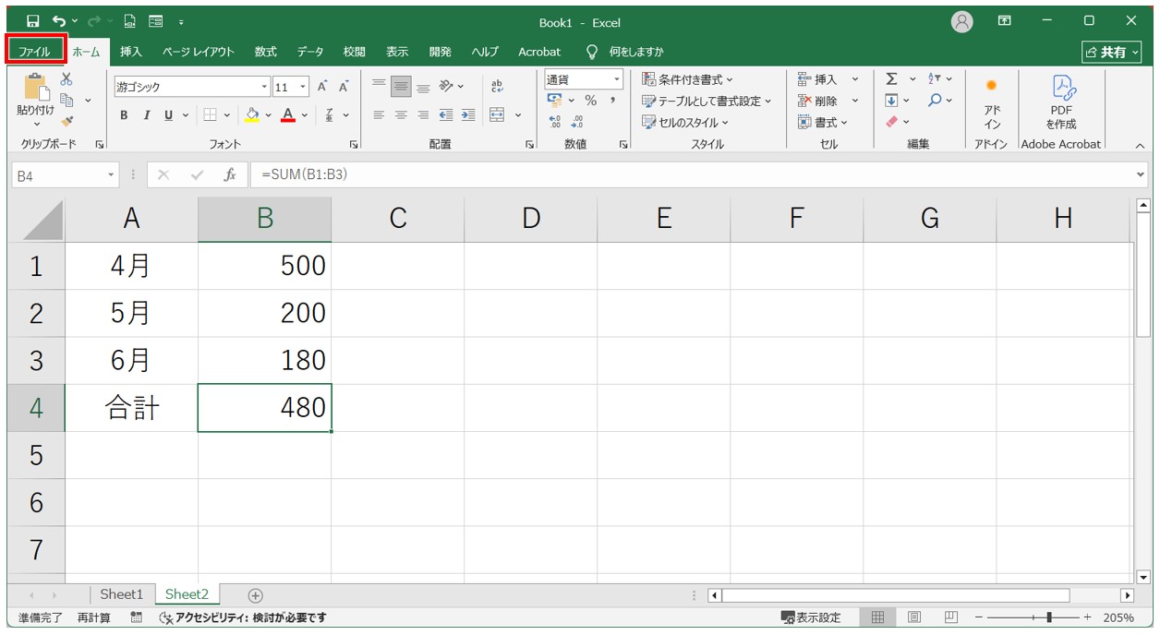The image size is (1160, 635).
Task: Click the macro record icon in status bar
Action: point(137,617)
